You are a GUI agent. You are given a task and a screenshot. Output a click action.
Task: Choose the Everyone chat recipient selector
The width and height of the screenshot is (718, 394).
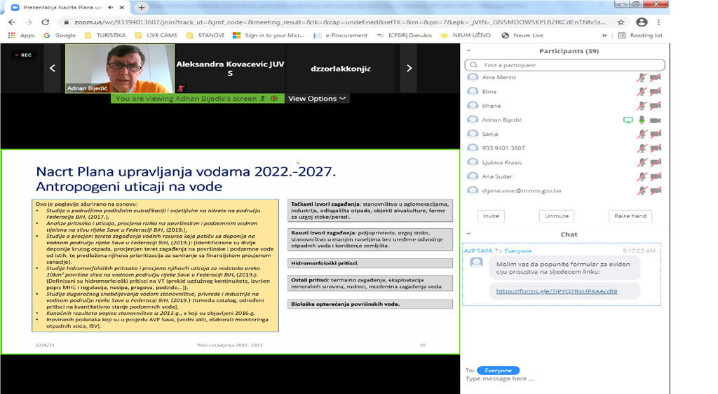click(x=498, y=370)
